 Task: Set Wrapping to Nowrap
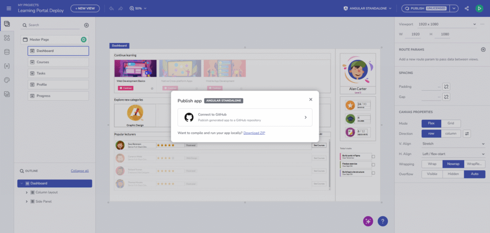tap(453, 164)
